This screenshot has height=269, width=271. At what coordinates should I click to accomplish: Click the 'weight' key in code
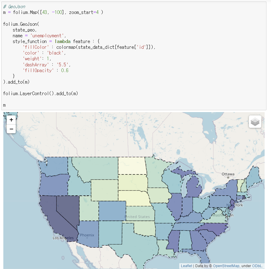pos(32,59)
